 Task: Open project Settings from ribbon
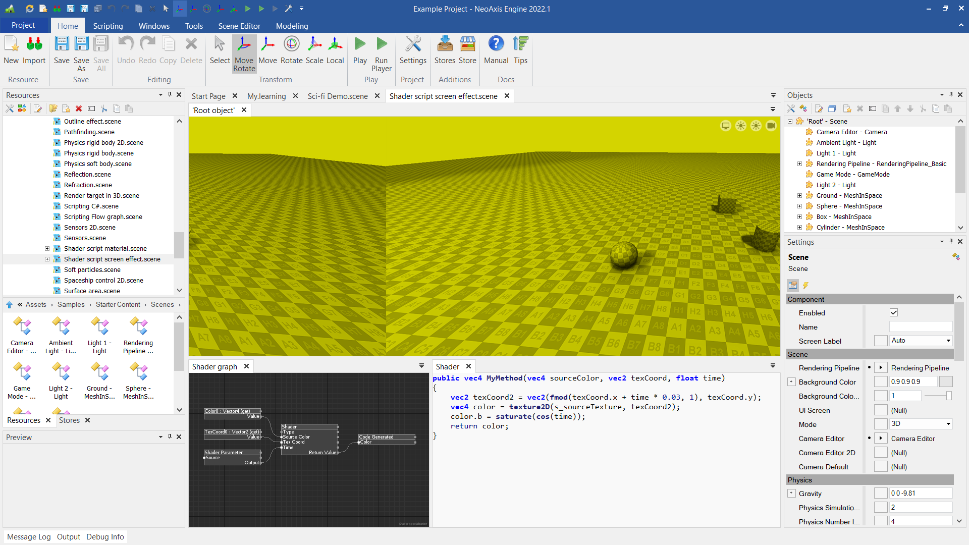(x=412, y=50)
